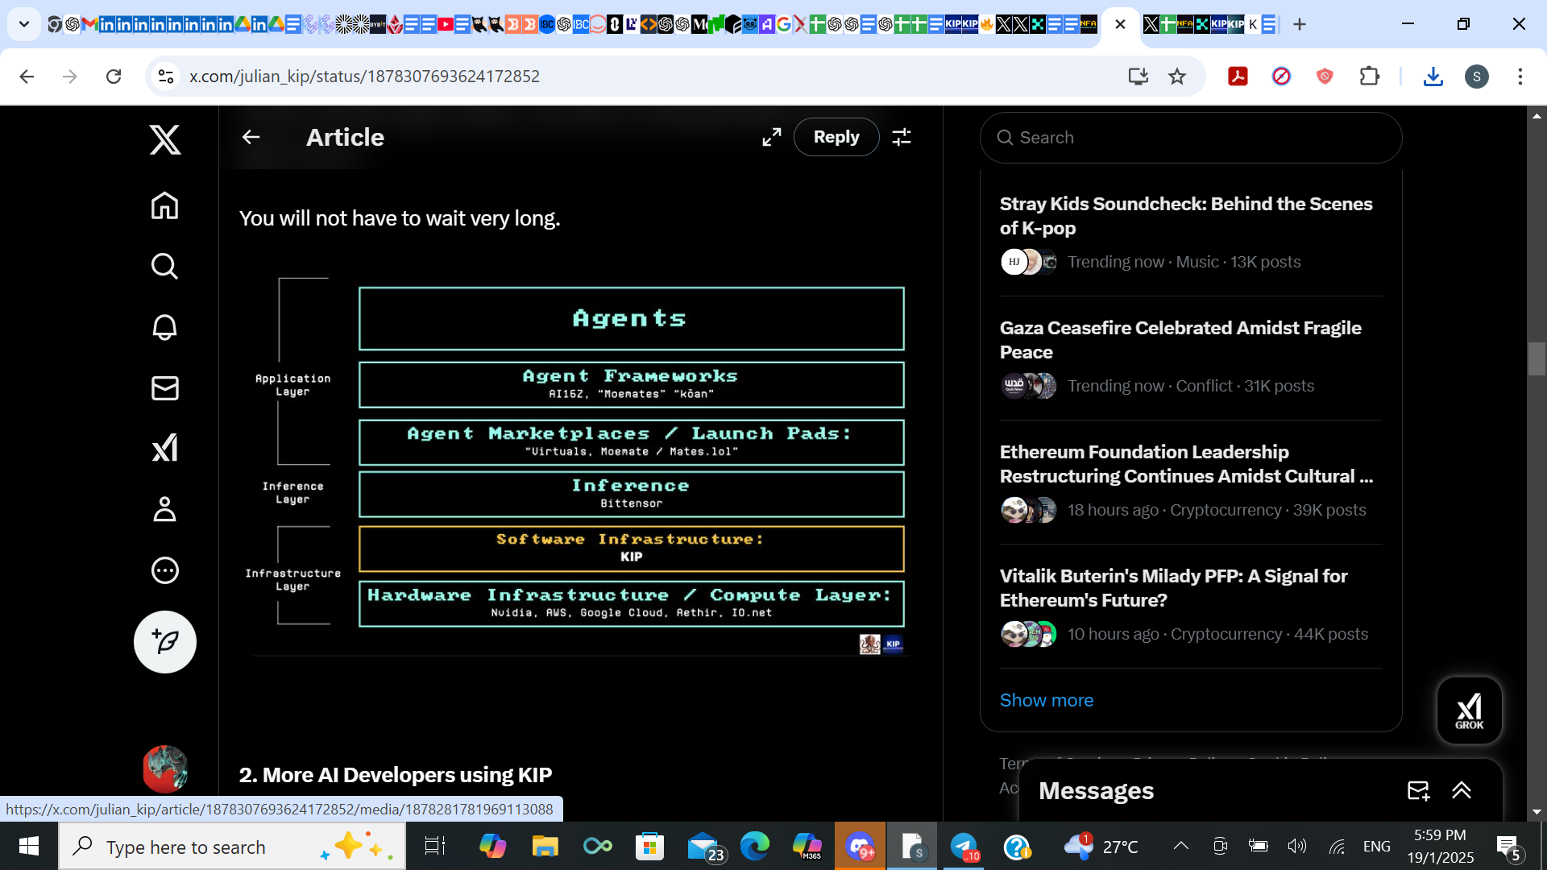Click the page vertical scrollbar thumb
1547x870 pixels.
(x=1537, y=359)
